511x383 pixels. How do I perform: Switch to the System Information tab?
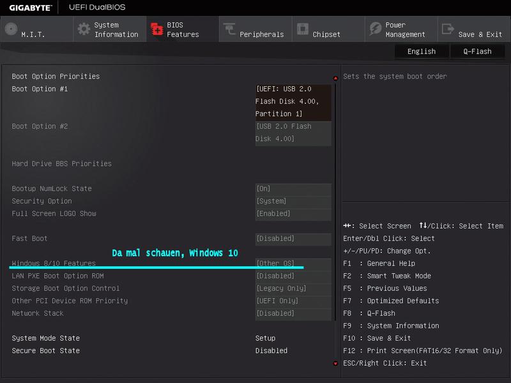pyautogui.click(x=110, y=29)
